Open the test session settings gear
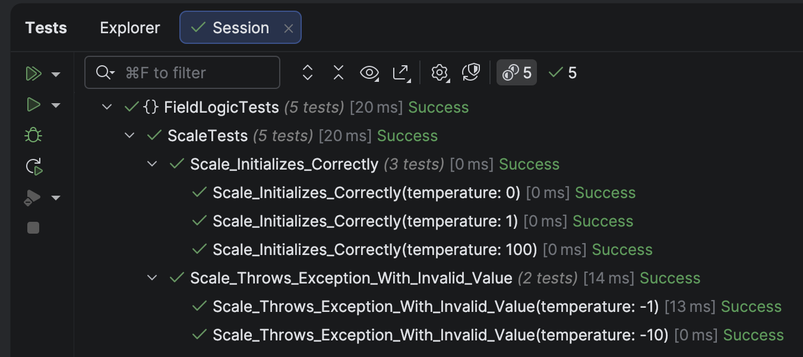 440,72
